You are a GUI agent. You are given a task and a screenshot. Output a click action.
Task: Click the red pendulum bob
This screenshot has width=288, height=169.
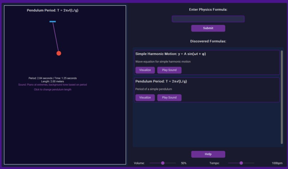59,53
